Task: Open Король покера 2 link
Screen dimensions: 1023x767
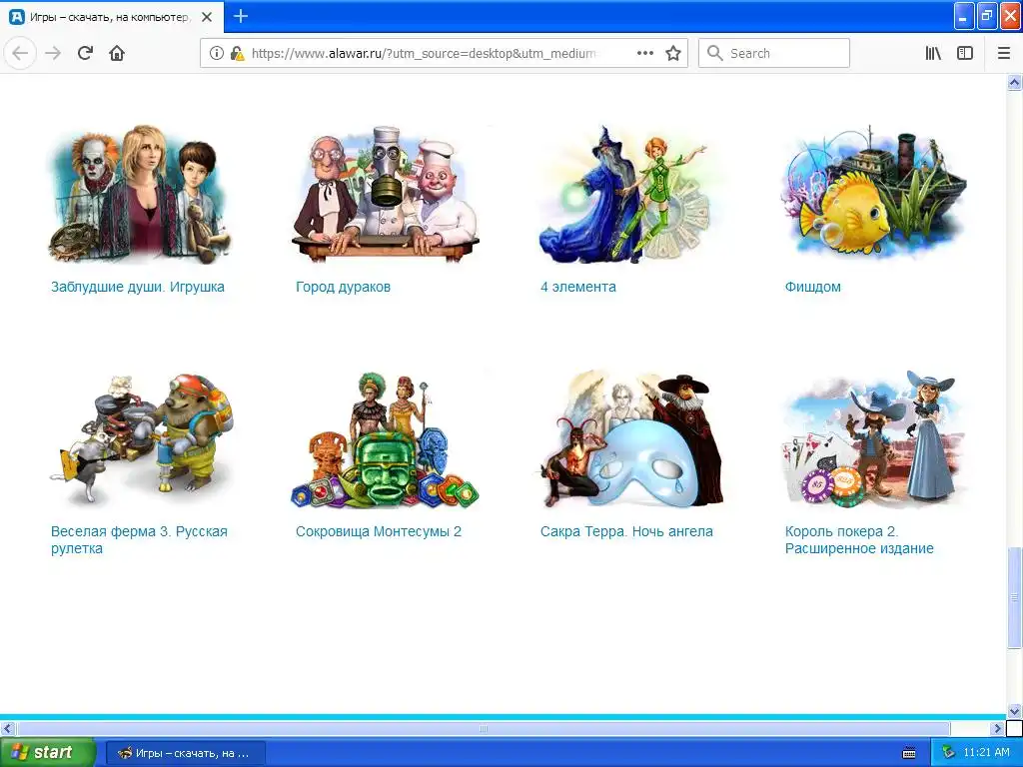Action: 859,539
